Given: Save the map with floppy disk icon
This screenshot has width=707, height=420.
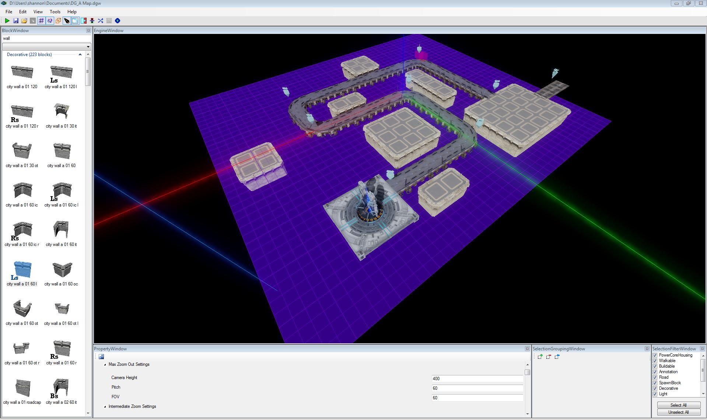Looking at the screenshot, I should pyautogui.click(x=16, y=21).
